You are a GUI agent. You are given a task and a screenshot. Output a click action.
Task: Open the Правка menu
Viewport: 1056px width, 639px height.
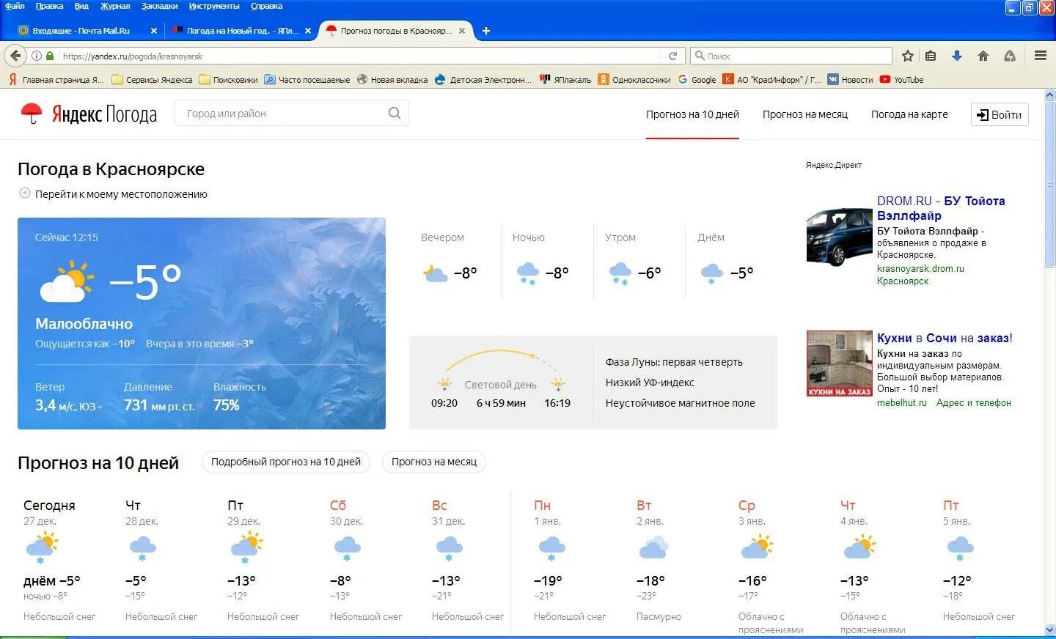pyautogui.click(x=49, y=6)
